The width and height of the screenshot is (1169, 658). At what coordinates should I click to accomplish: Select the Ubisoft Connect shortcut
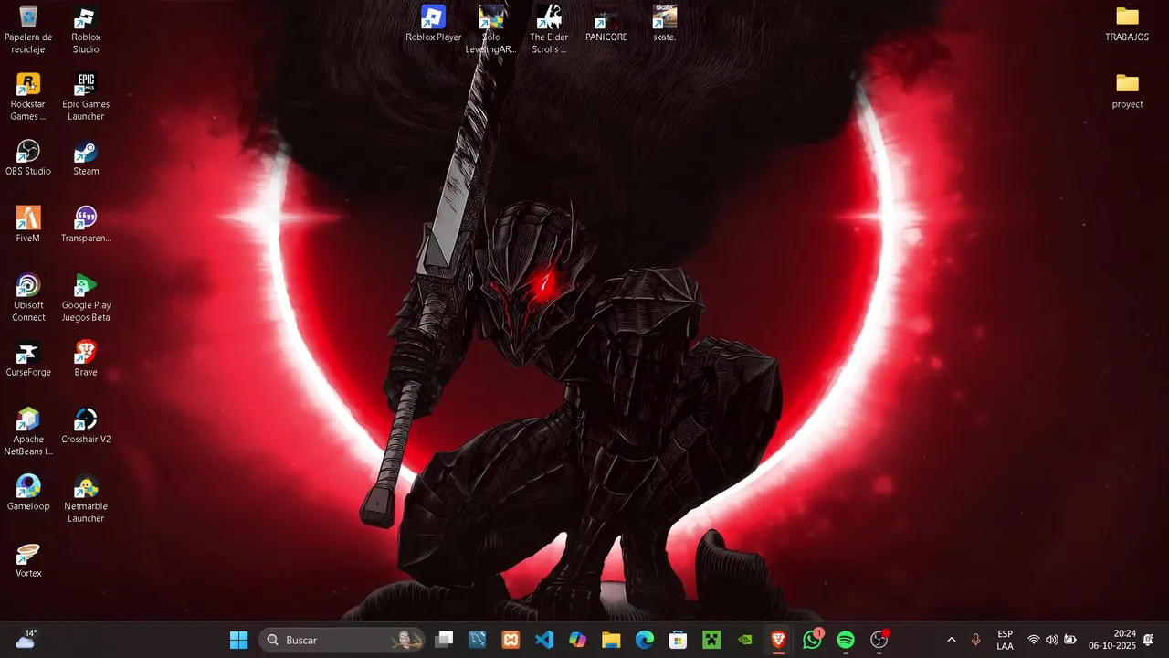(28, 297)
